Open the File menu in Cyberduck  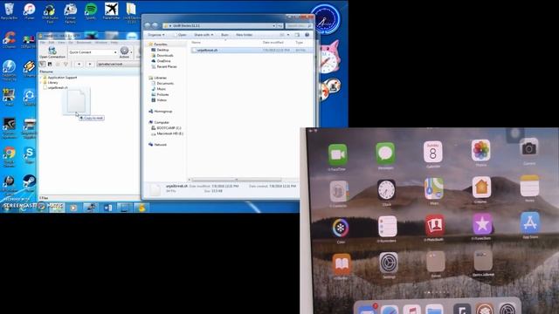(x=43, y=43)
